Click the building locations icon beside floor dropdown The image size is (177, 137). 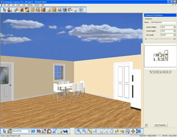10,131
